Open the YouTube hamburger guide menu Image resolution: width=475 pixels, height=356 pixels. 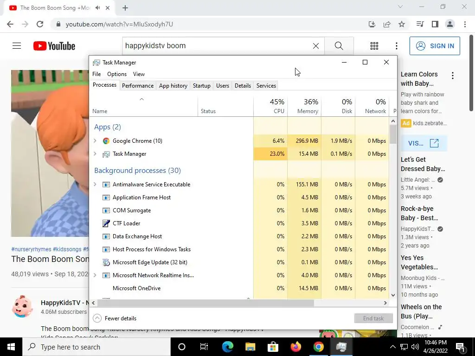coord(17,46)
